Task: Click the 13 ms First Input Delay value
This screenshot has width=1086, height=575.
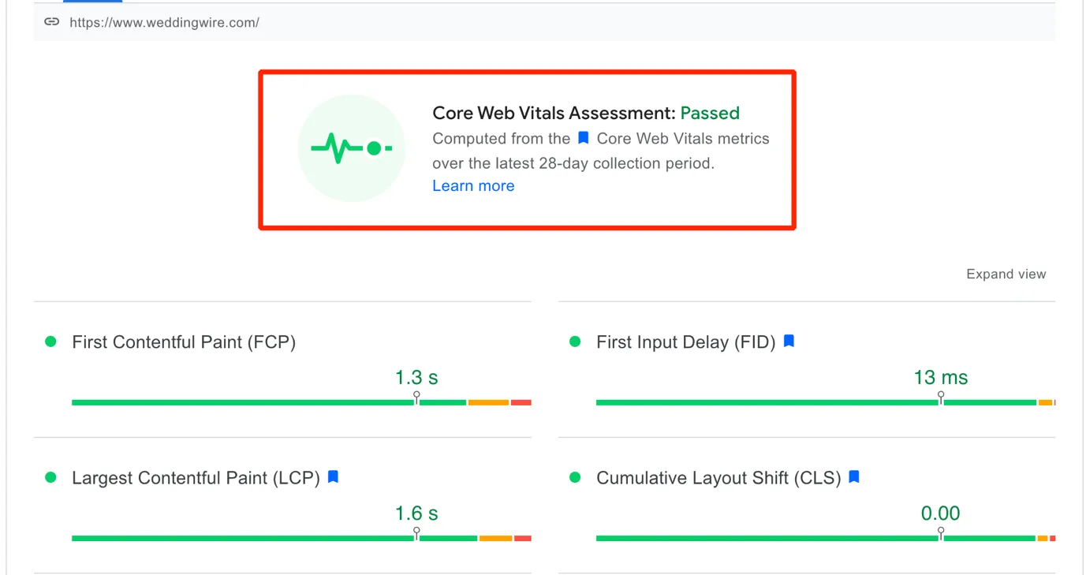Action: tap(941, 378)
